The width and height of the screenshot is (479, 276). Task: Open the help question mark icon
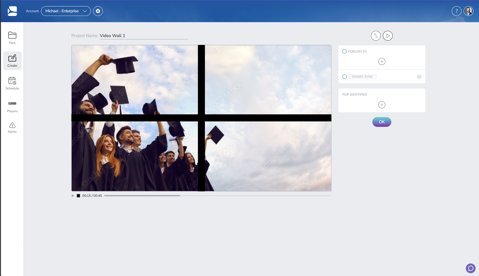pyautogui.click(x=456, y=11)
